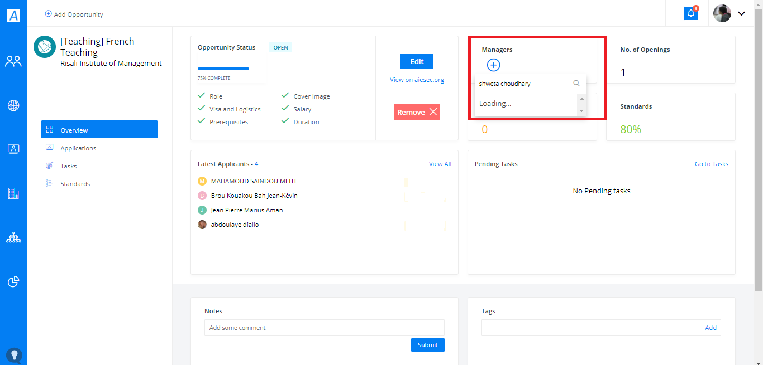763x365 pixels.
Task: Click the monitor-person icon in the sidebar
Action: [x=13, y=149]
